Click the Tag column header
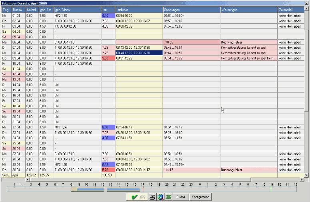 pos(6,10)
